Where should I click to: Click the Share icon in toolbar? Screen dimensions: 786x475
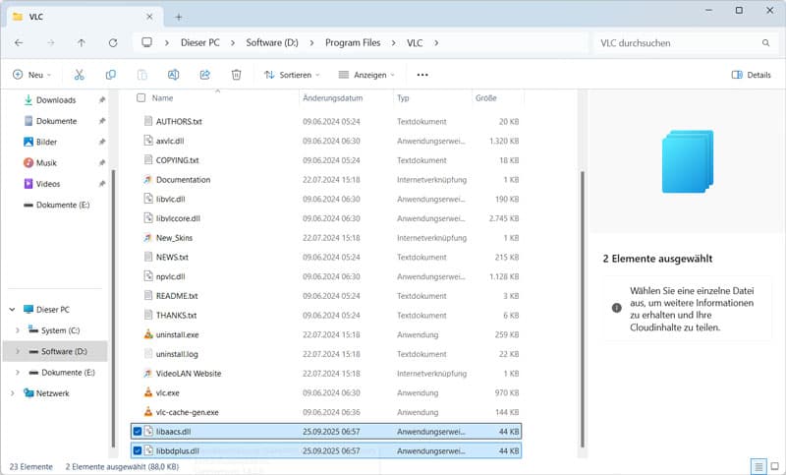204,75
